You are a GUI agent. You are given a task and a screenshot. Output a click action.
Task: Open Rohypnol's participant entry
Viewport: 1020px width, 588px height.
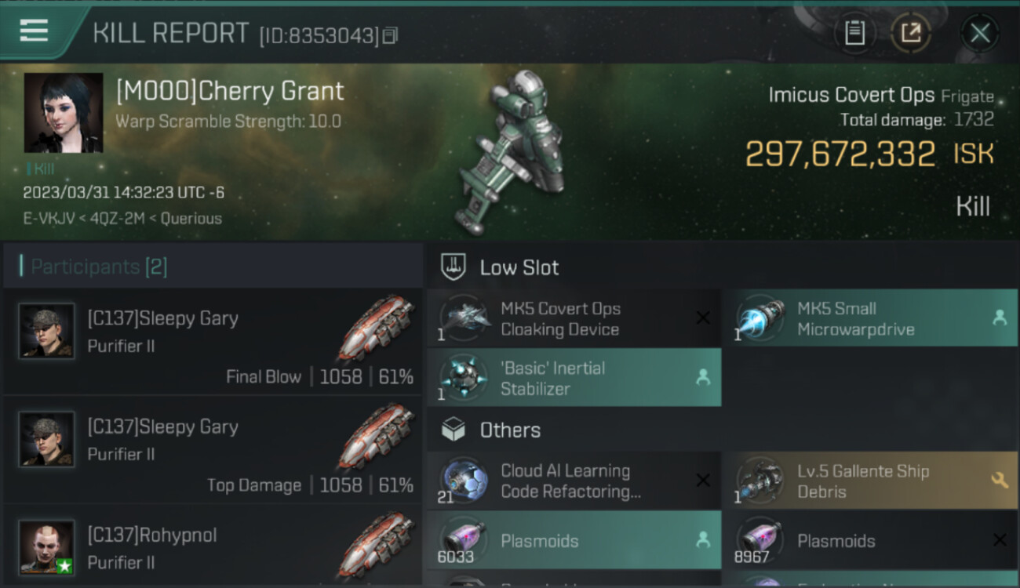213,546
